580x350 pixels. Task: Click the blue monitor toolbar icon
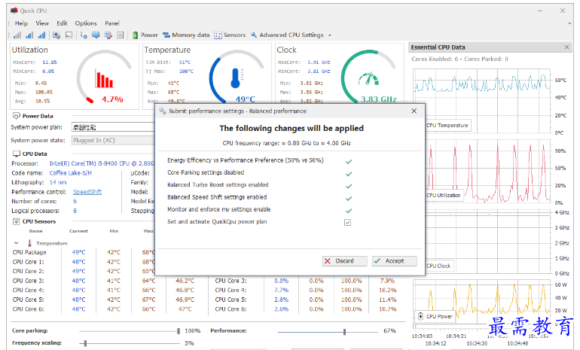click(x=96, y=35)
